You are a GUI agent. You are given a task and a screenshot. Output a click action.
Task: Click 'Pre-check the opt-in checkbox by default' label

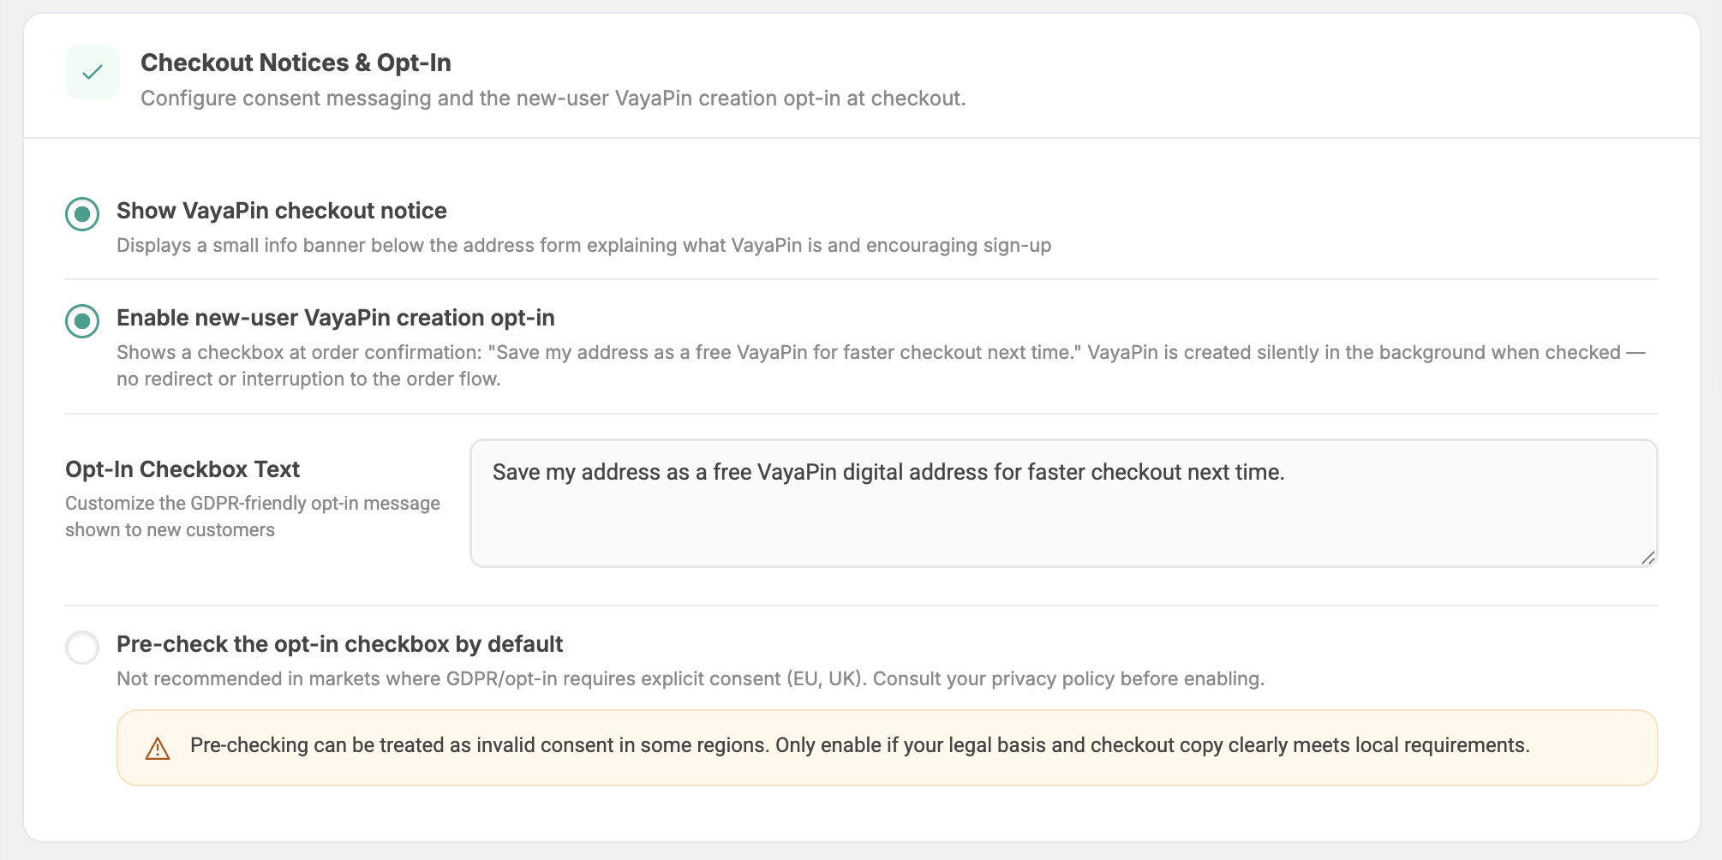click(339, 644)
